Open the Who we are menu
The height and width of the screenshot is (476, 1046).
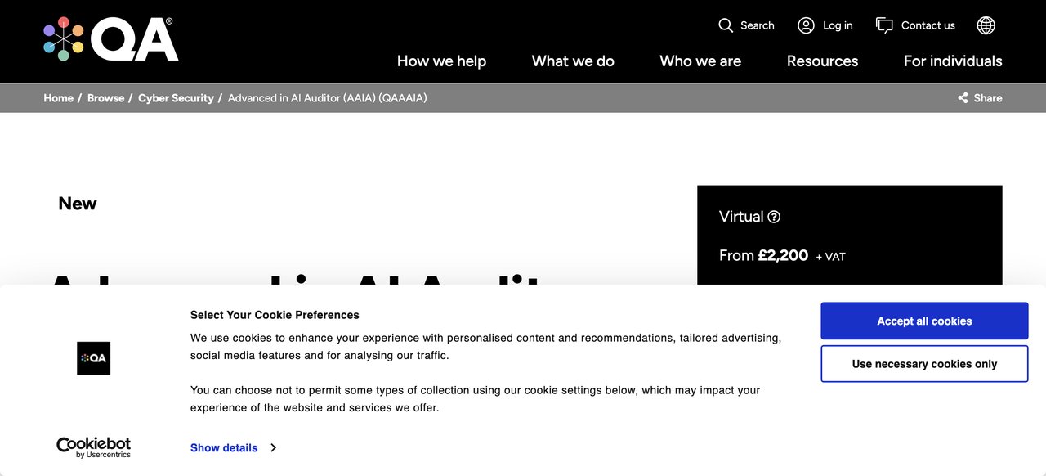click(700, 61)
